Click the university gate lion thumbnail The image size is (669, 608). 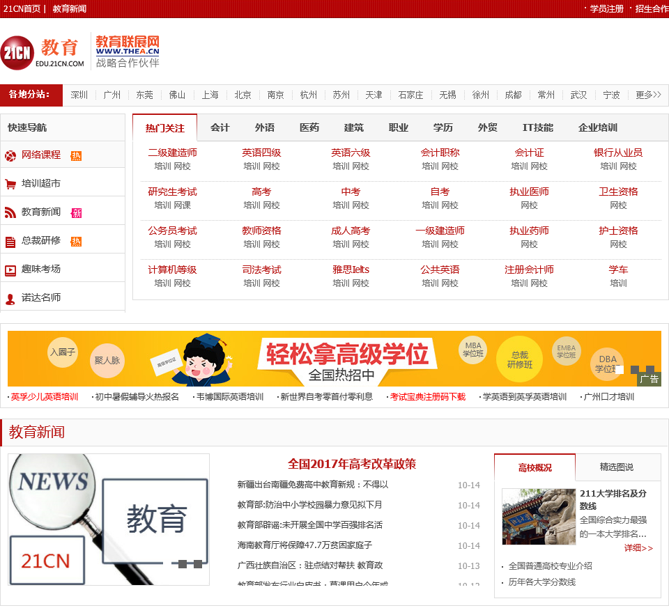tap(539, 517)
